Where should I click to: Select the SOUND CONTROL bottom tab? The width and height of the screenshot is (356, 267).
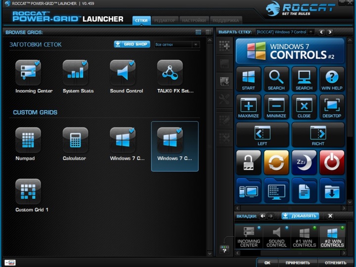coord(276,237)
